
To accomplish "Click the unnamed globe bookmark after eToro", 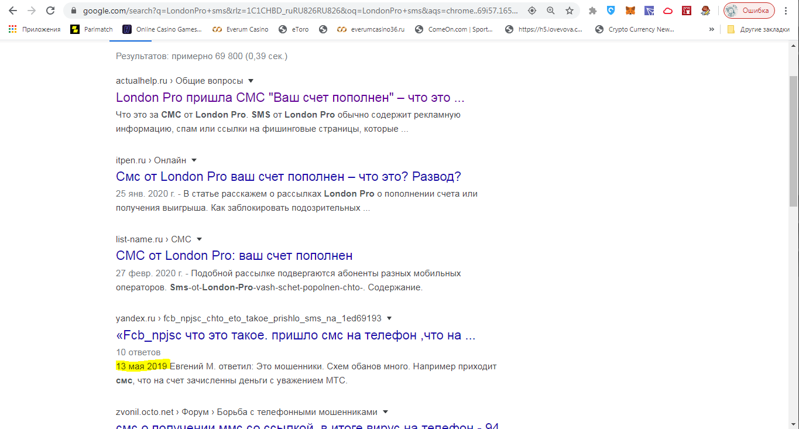I will (x=323, y=29).
